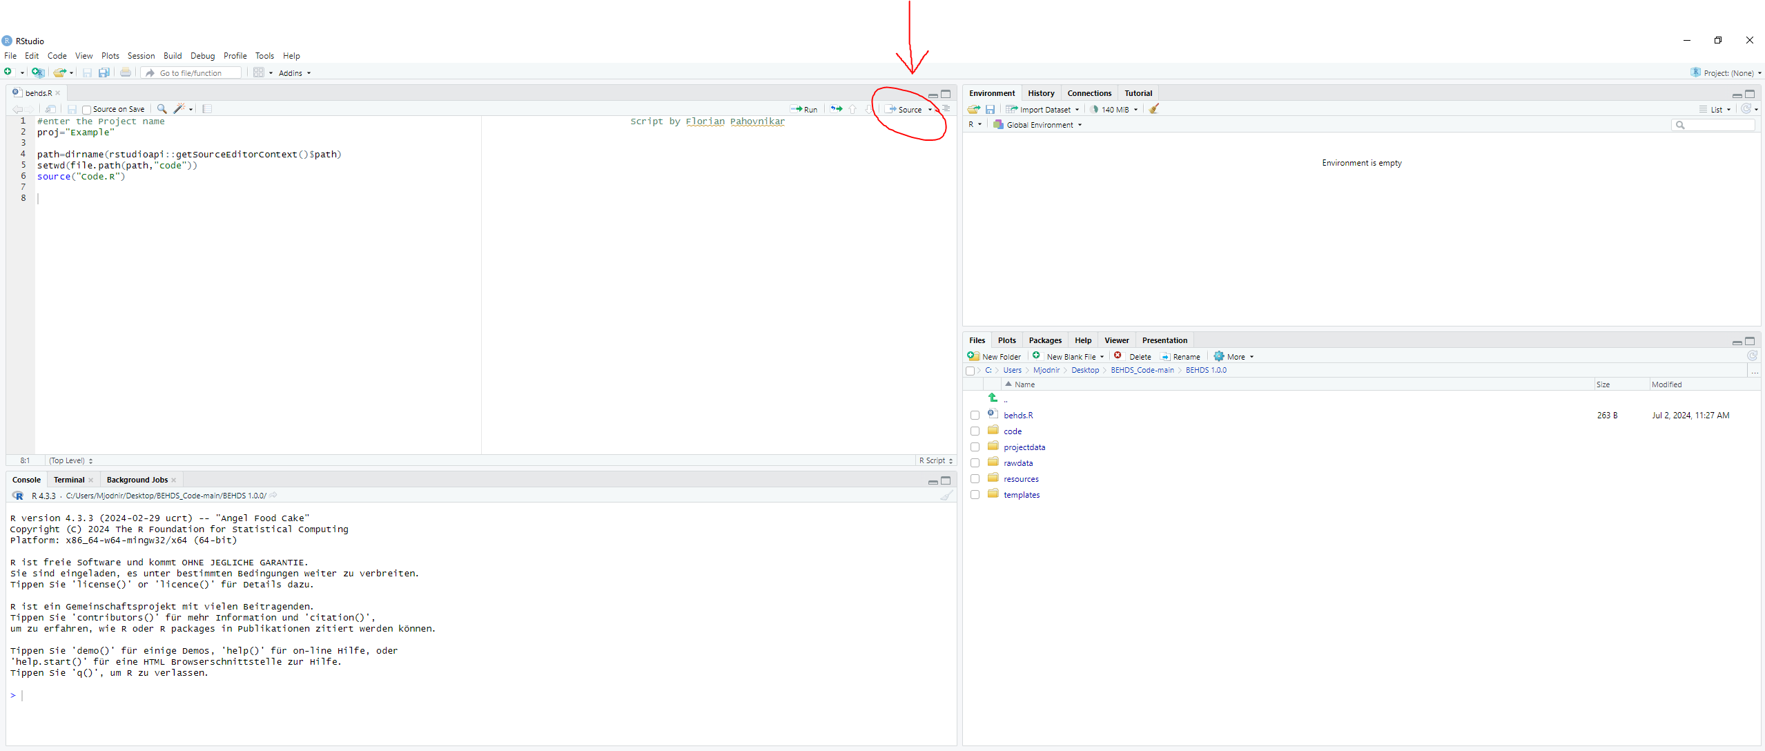This screenshot has width=1765, height=751.
Task: Enable the Source on Save checkbox
Action: click(x=87, y=109)
